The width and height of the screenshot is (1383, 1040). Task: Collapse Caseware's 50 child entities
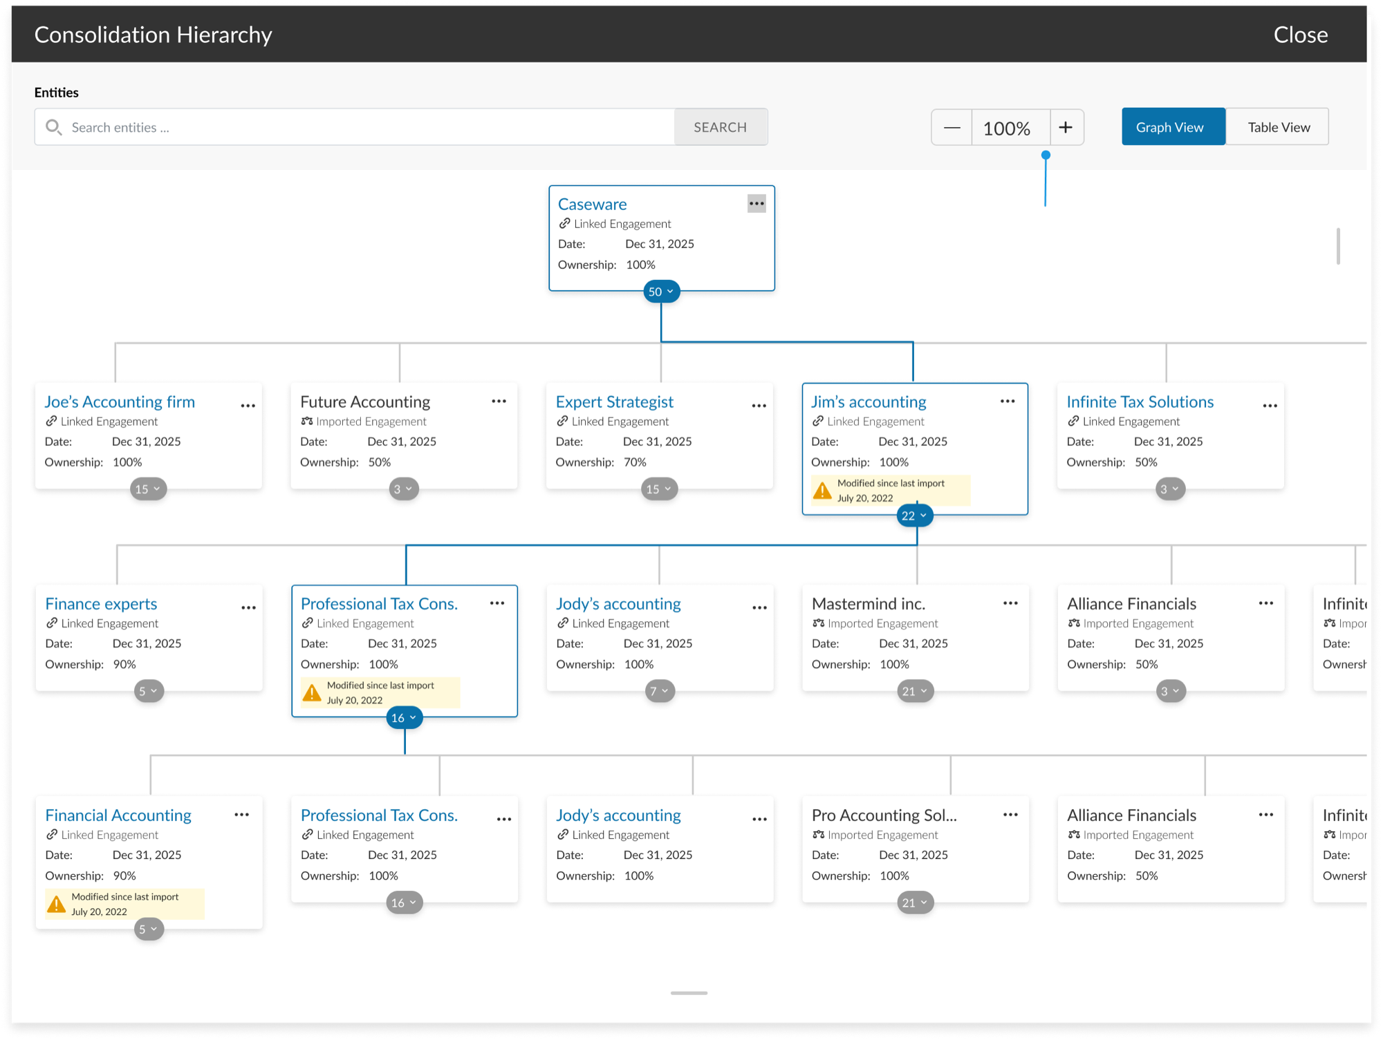click(661, 292)
